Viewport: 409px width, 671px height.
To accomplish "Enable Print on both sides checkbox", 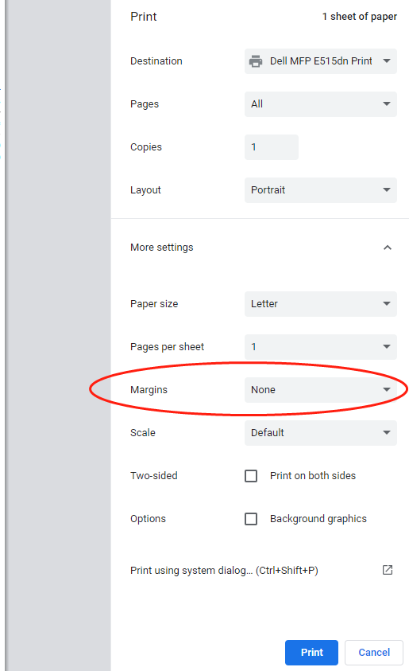I will (x=251, y=476).
